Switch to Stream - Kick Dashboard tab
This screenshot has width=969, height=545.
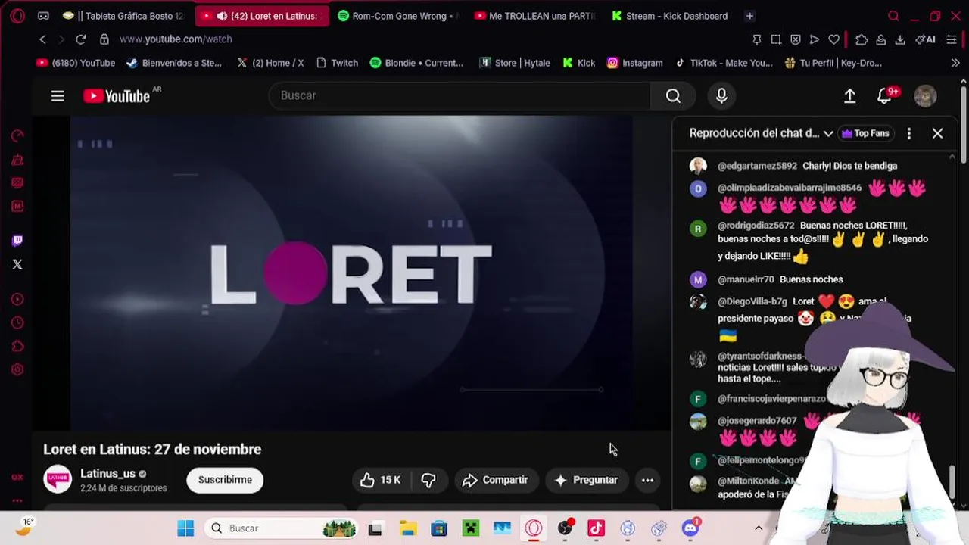click(x=670, y=16)
